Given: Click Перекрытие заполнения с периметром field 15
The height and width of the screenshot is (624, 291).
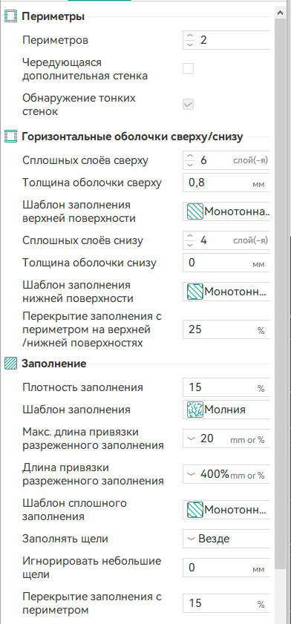Looking at the screenshot, I should pyautogui.click(x=226, y=603).
